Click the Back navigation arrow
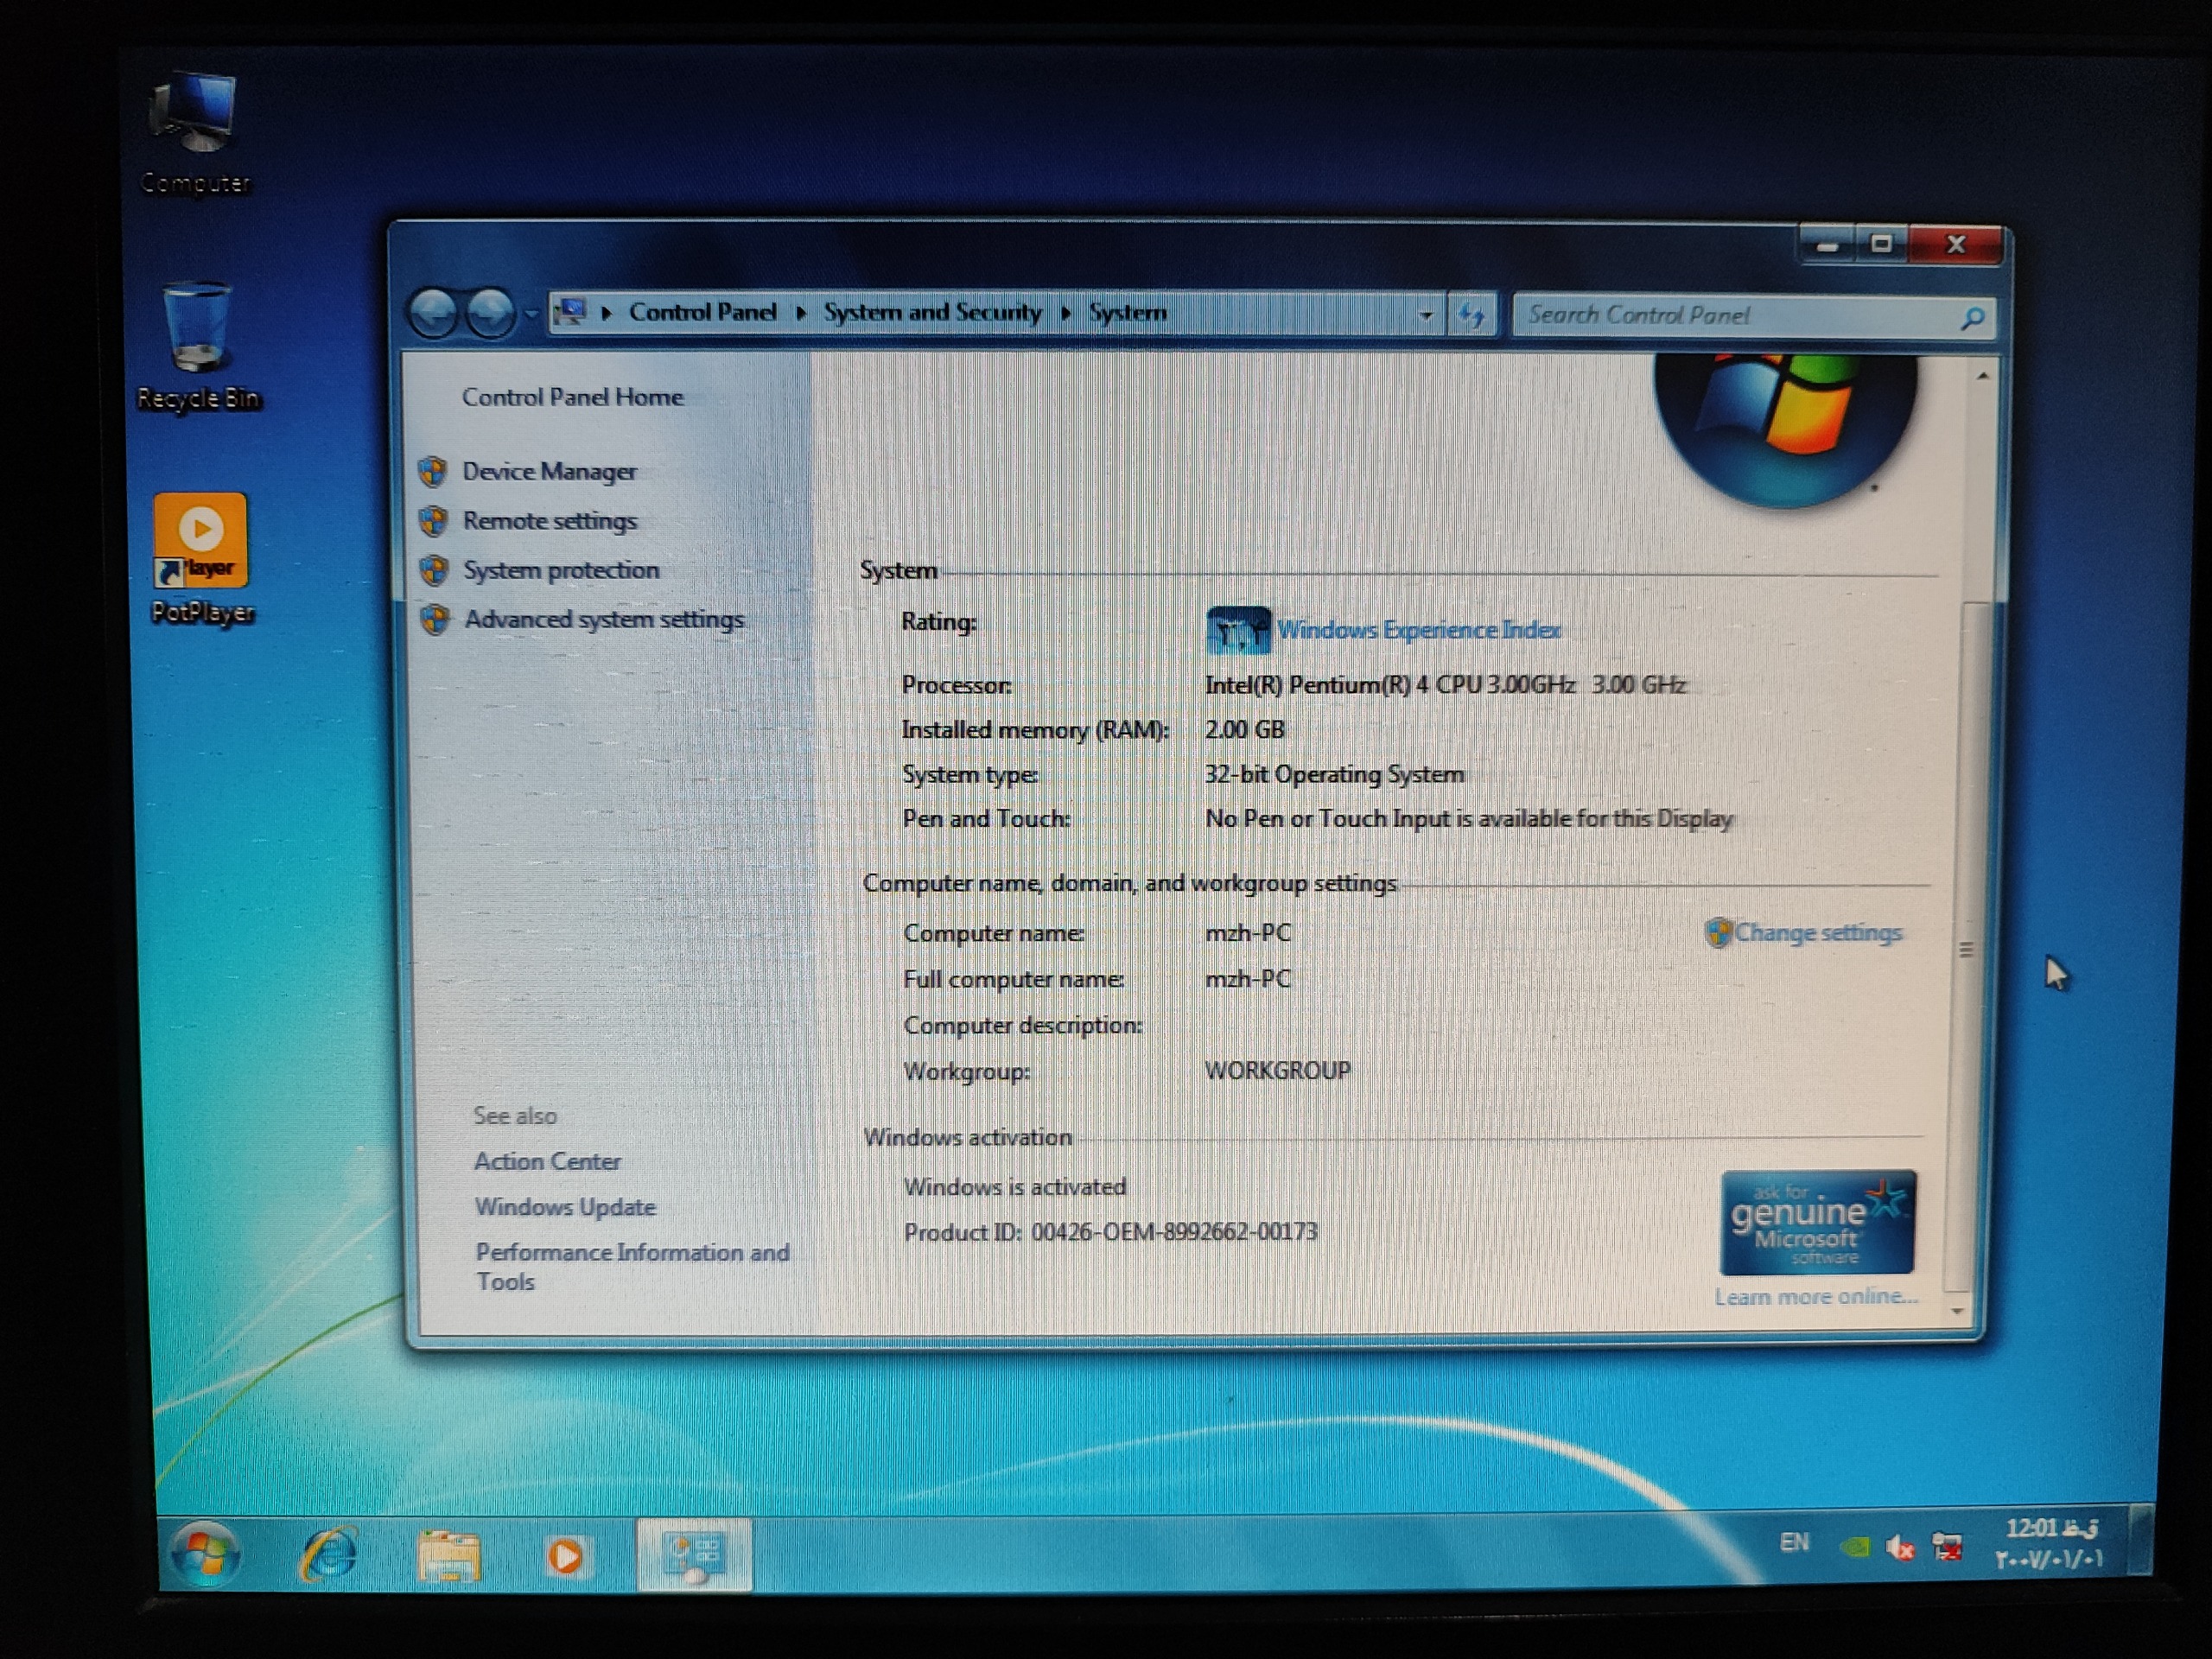 click(x=434, y=314)
